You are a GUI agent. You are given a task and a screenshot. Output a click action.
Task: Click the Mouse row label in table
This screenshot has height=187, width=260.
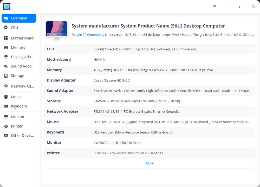pyautogui.click(x=53, y=122)
